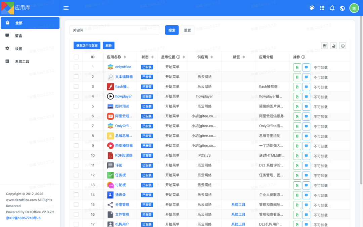363x227 pixels.
Task: Toggle the sidebar hamburger menu
Action: [66, 8]
